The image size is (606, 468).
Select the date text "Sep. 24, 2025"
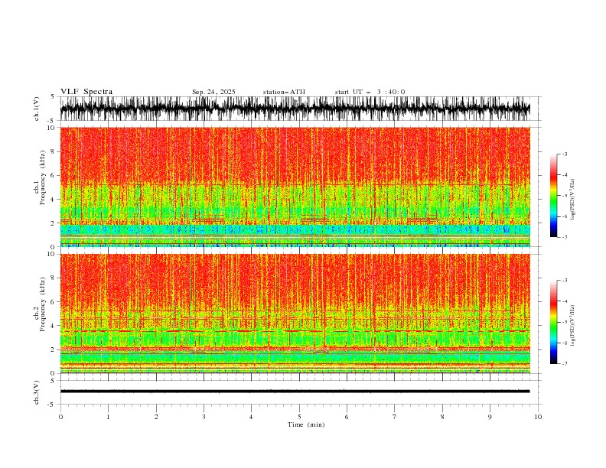pos(213,92)
